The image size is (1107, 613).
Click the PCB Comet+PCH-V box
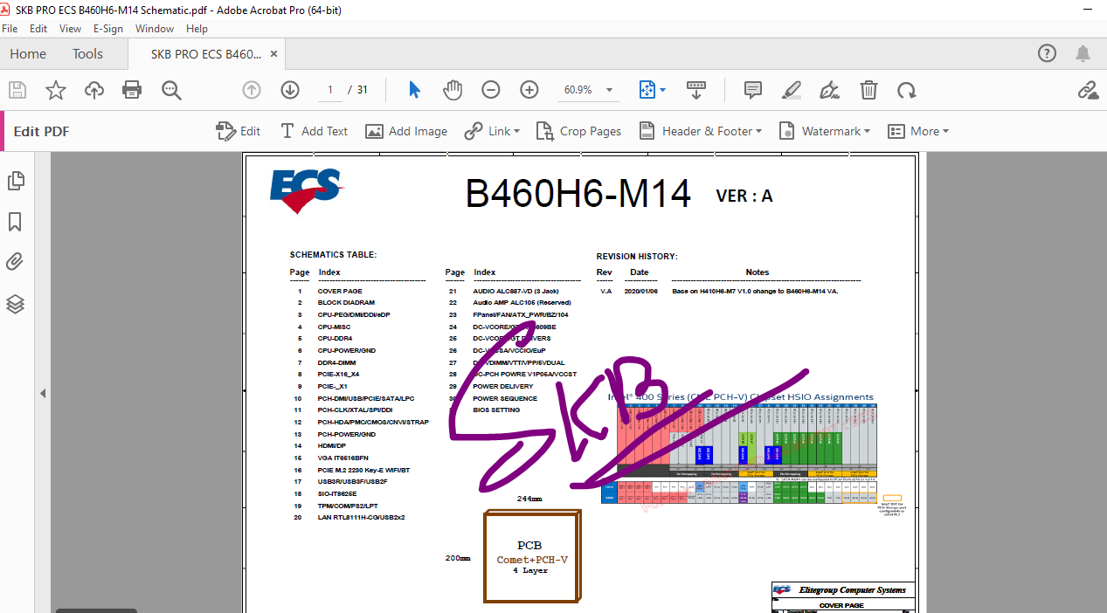530,557
